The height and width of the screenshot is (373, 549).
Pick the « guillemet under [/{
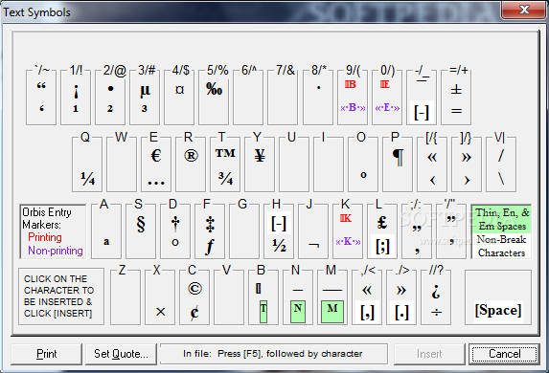tap(432, 158)
